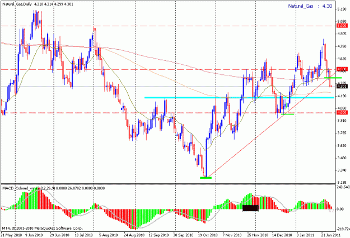Image resolution: width=350 pixels, height=238 pixels.
Task: Click the 0.00 MACD scale value
Action: [340, 209]
